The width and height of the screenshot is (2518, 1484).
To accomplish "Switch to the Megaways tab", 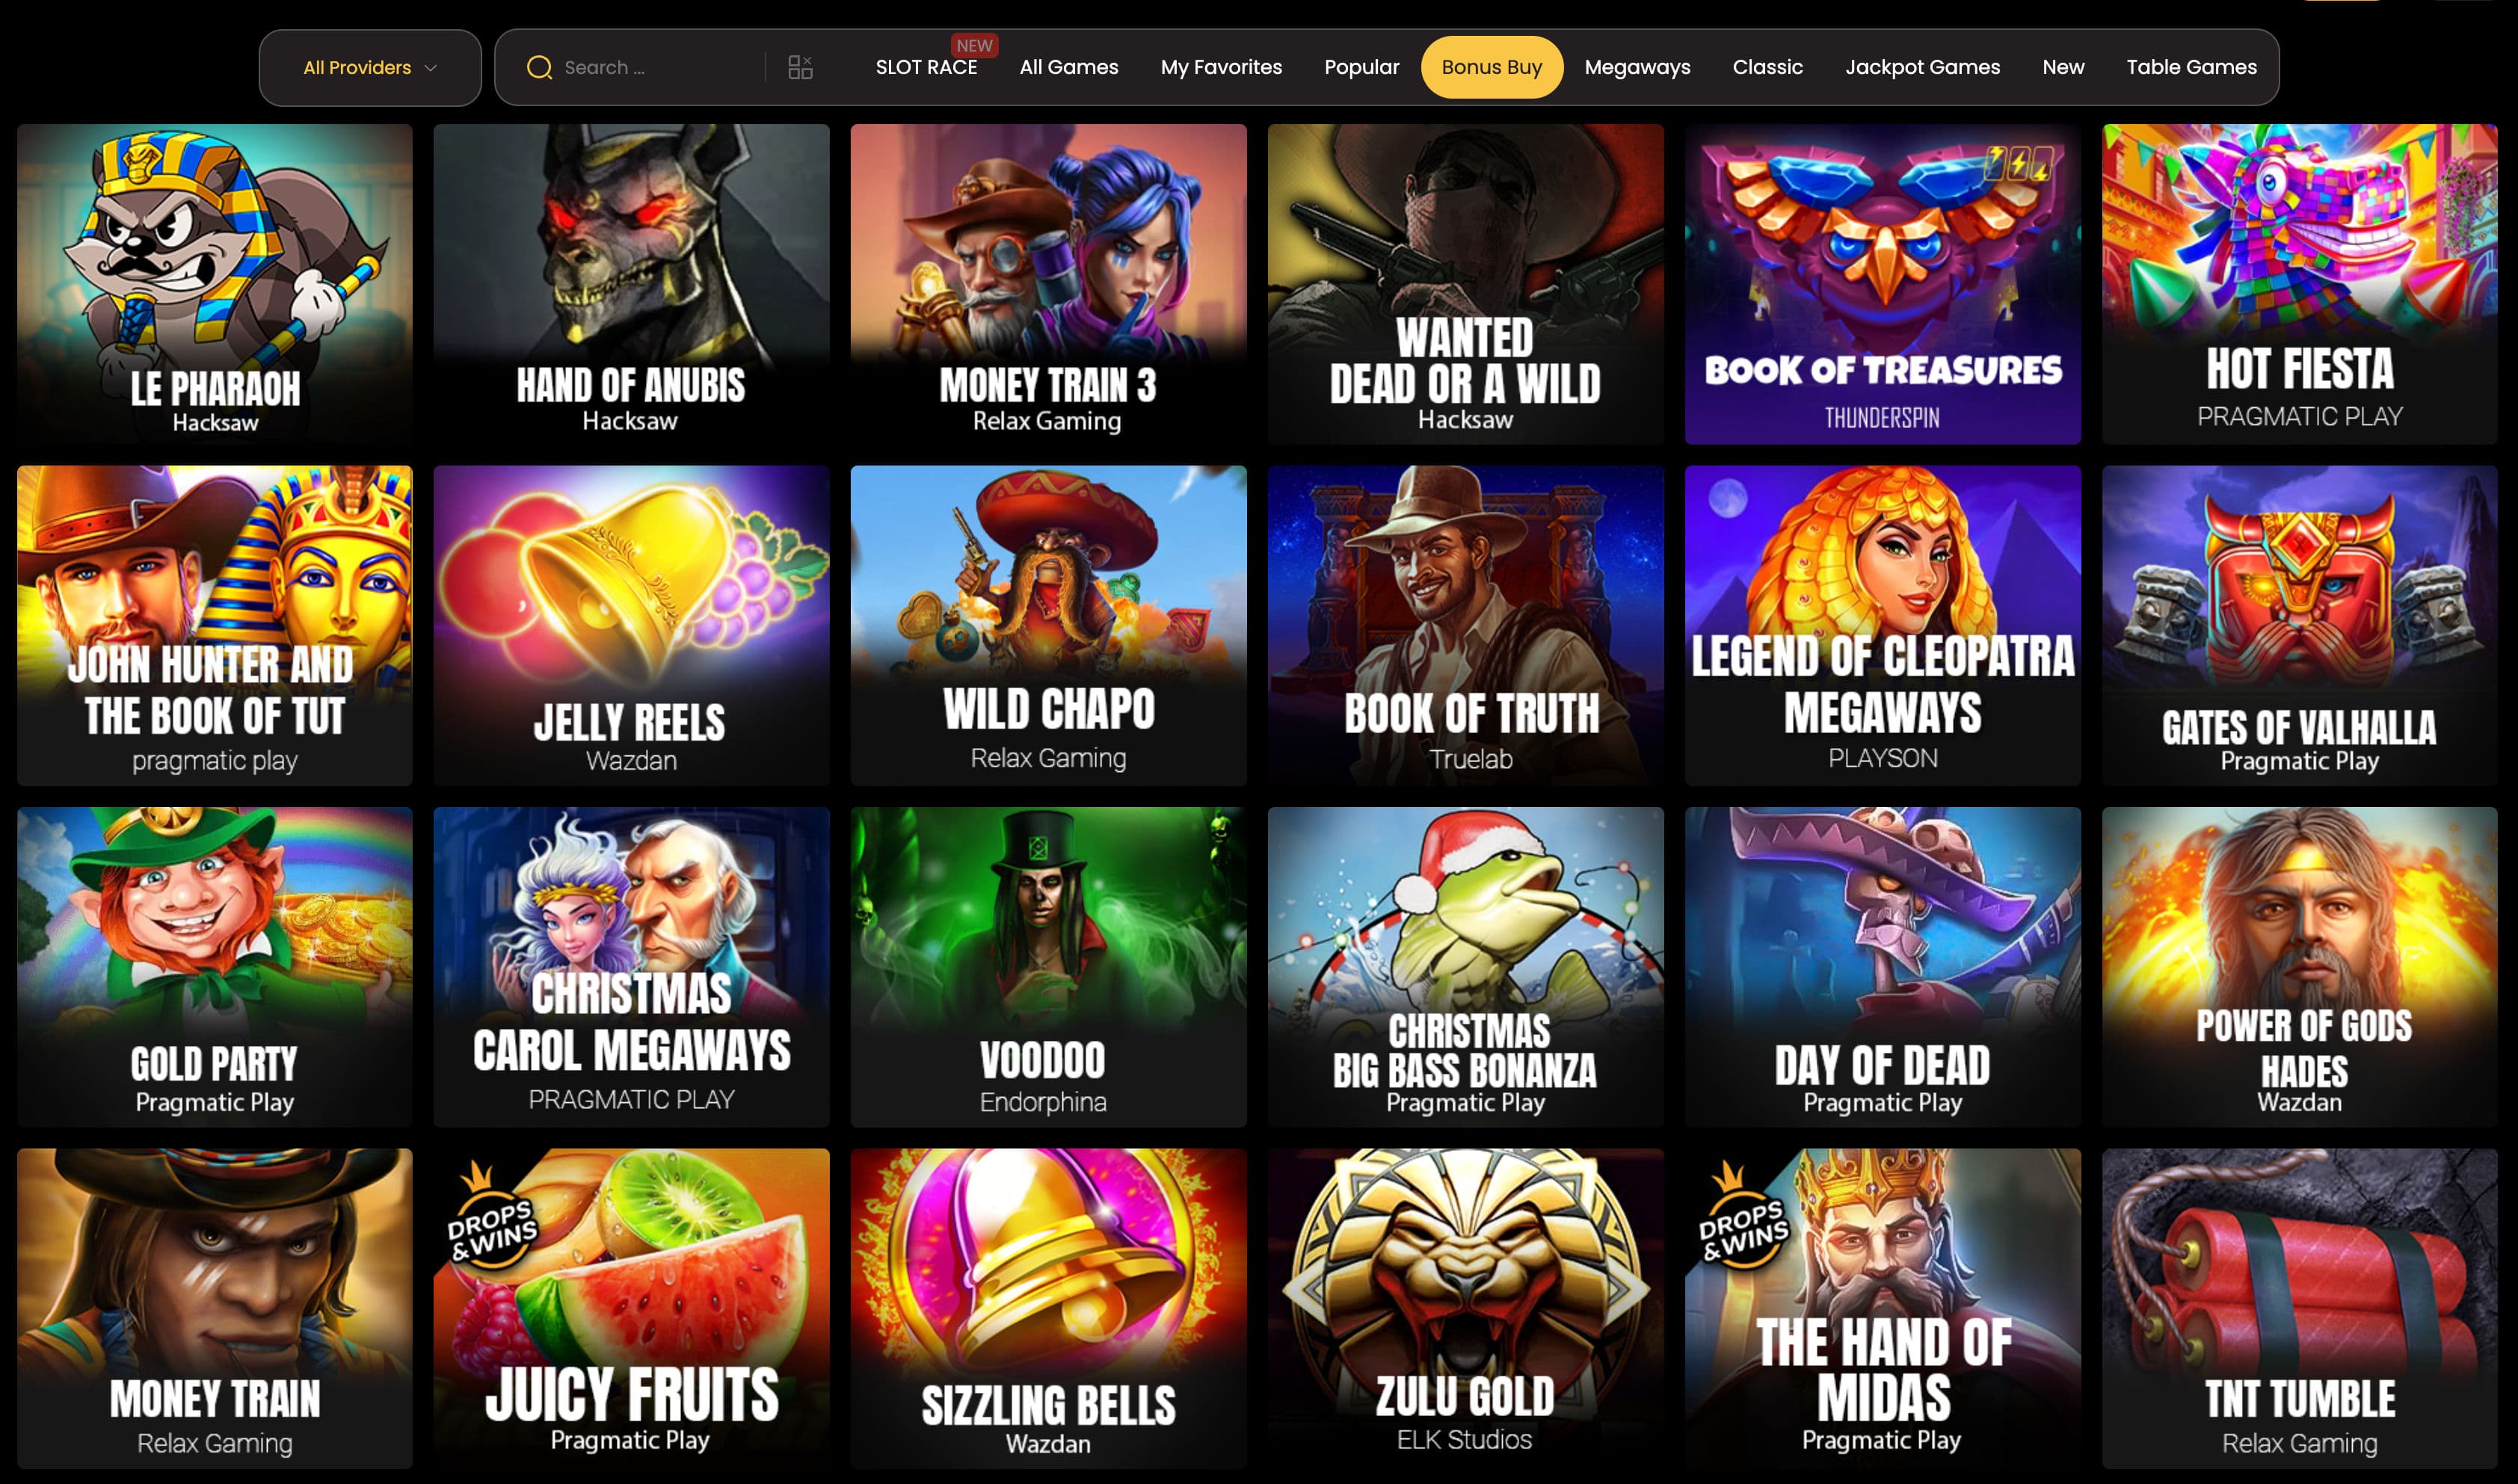I will 1637,67.
